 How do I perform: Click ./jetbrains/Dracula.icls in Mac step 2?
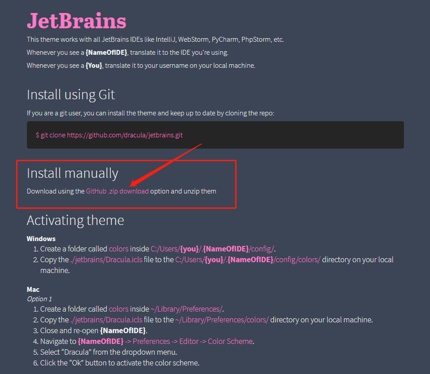coord(106,320)
